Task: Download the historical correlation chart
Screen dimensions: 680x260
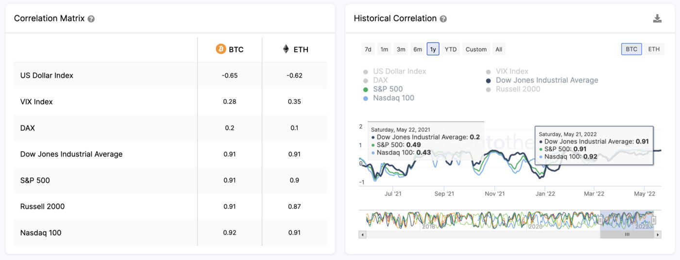Action: (x=657, y=18)
